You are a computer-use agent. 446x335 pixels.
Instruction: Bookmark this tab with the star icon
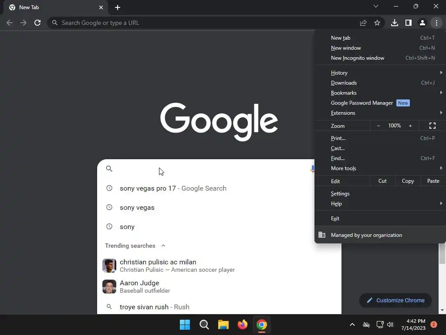point(377,23)
